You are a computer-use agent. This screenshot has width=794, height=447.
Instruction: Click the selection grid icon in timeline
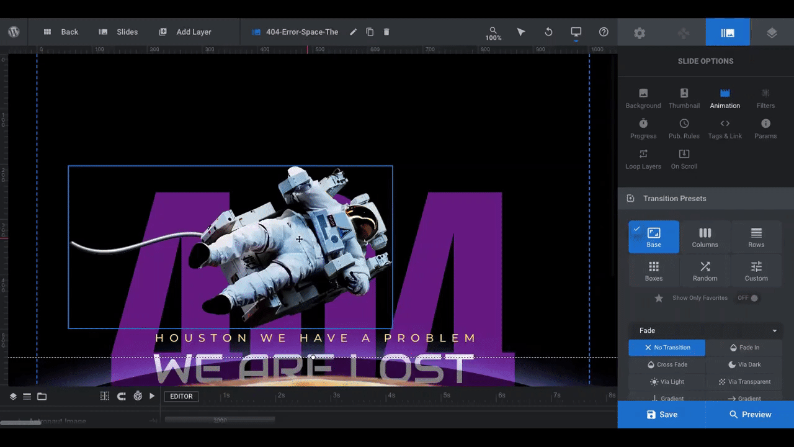pos(105,396)
